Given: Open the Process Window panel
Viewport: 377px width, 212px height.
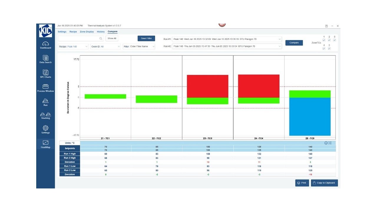Looking at the screenshot, I should pos(45,87).
